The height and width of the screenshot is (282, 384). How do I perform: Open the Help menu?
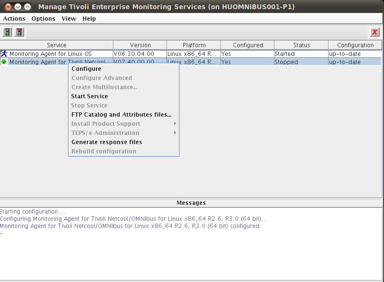coord(89,19)
